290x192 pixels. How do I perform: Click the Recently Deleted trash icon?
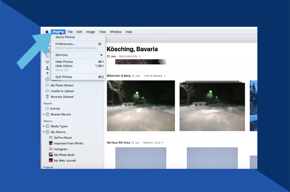(x=47, y=97)
